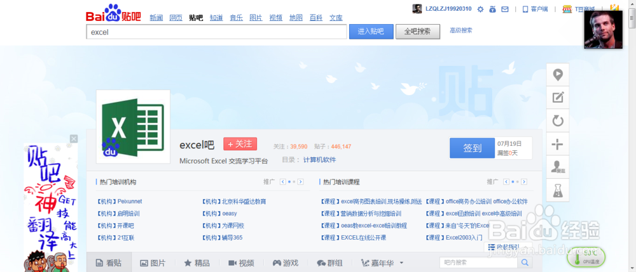Click the 进入贴吧 button
Image resolution: width=636 pixels, height=272 pixels.
pos(371,32)
